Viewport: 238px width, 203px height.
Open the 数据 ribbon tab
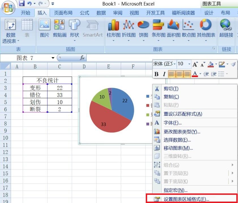101,13
